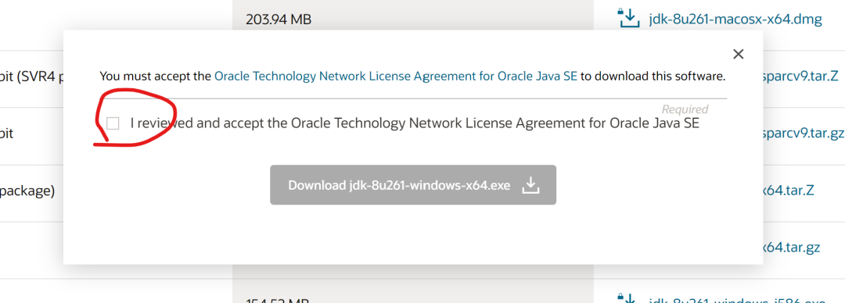The height and width of the screenshot is (303, 845).
Task: Click the "I reviewed and accept" checkbox label
Action: pos(415,123)
